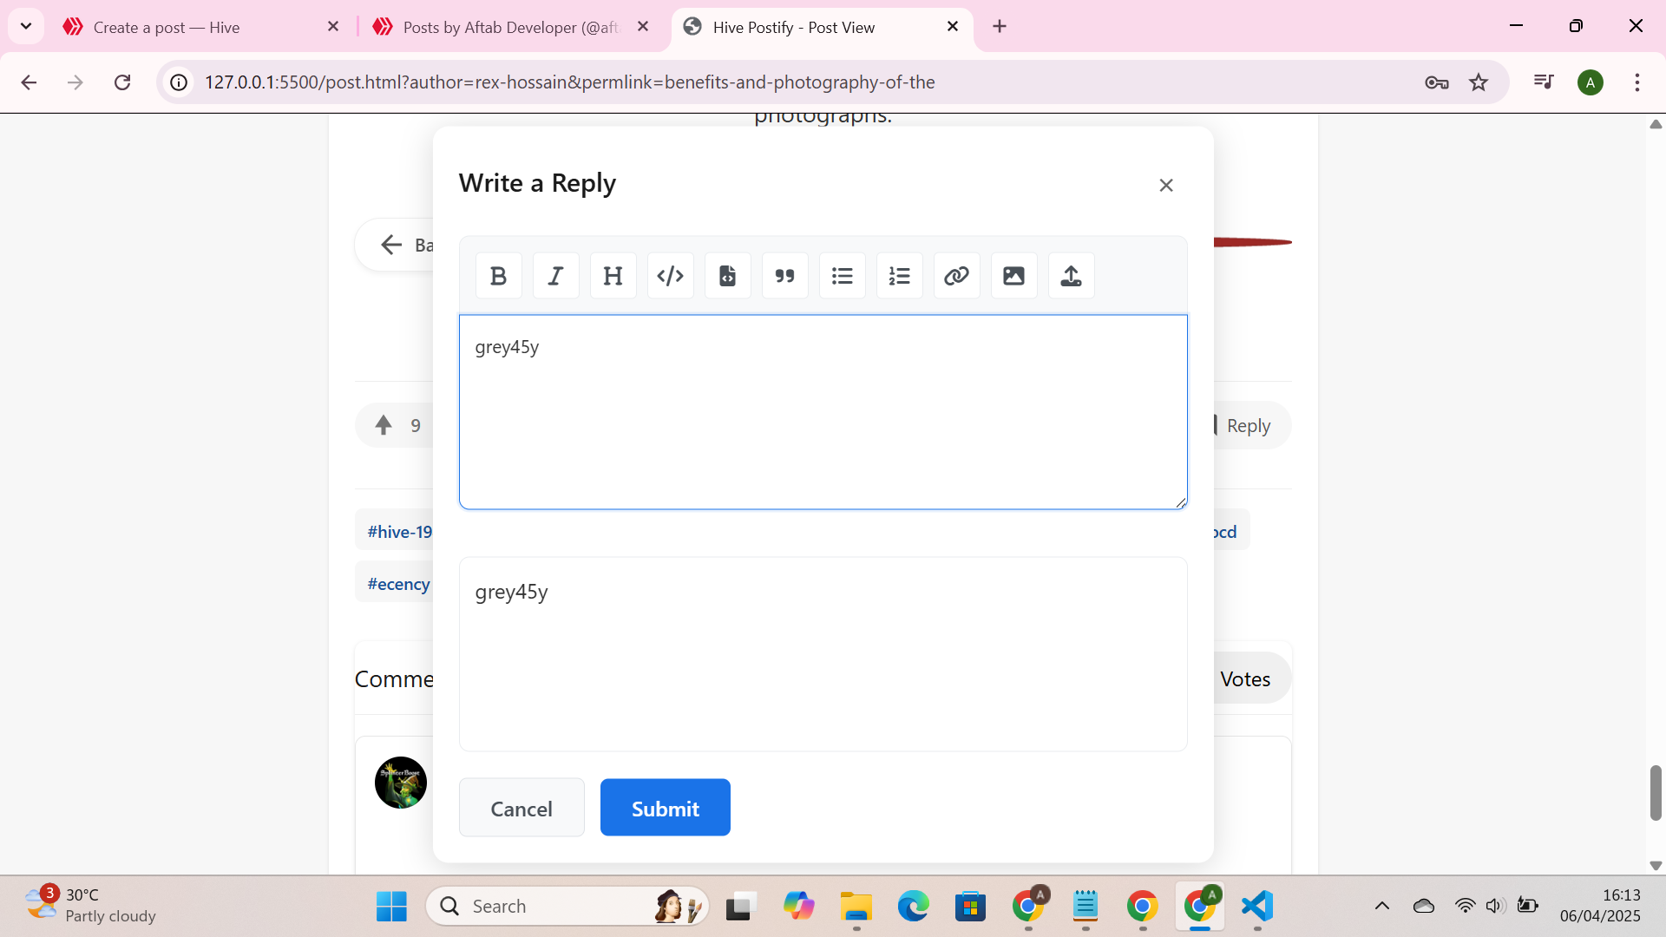
Task: Bookmark this page with the star
Action: click(x=1479, y=82)
